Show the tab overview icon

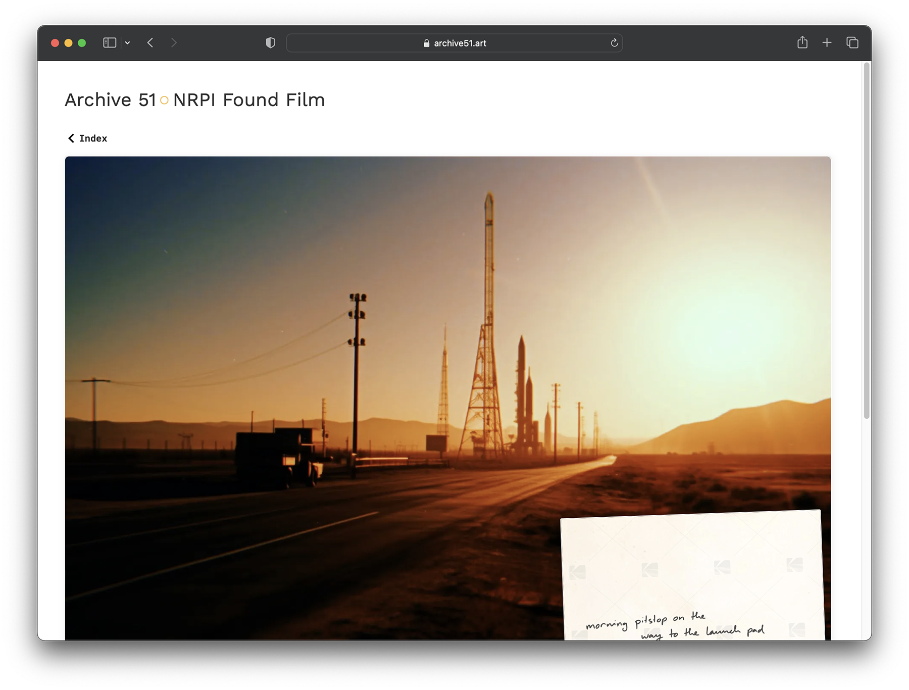(x=852, y=43)
